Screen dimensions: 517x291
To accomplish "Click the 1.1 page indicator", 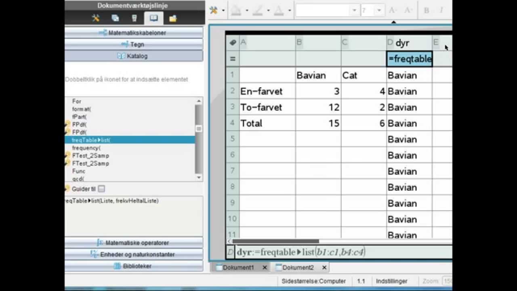I will pos(361,281).
